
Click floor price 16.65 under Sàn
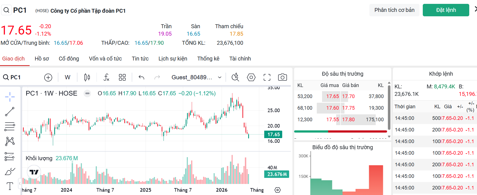(x=193, y=34)
